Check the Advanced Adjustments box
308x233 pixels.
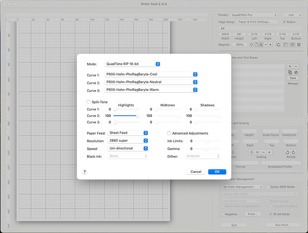[169, 133]
